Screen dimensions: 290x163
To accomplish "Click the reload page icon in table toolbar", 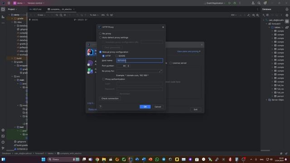I will [x=57, y=15].
